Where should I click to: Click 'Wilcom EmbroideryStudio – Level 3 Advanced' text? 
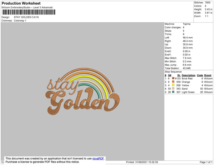[x=27, y=7]
